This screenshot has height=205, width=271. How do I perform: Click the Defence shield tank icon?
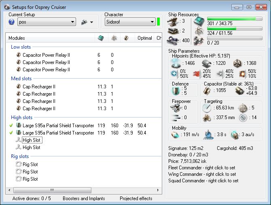pyautogui.click(x=176, y=91)
